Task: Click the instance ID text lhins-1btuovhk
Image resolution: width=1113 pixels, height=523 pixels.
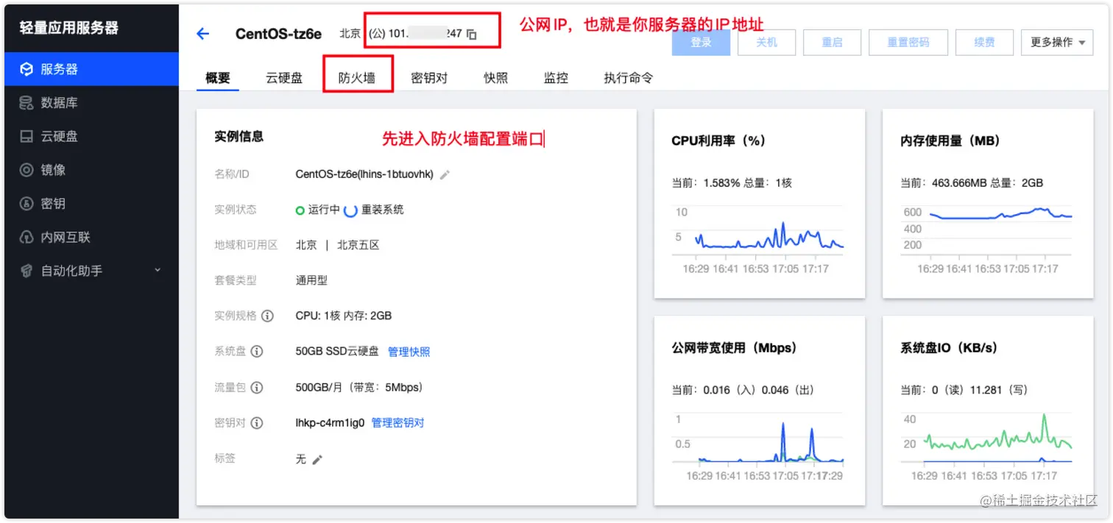Action: pos(394,174)
